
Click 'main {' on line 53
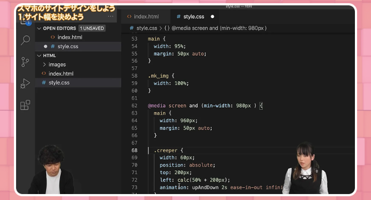coord(157,39)
